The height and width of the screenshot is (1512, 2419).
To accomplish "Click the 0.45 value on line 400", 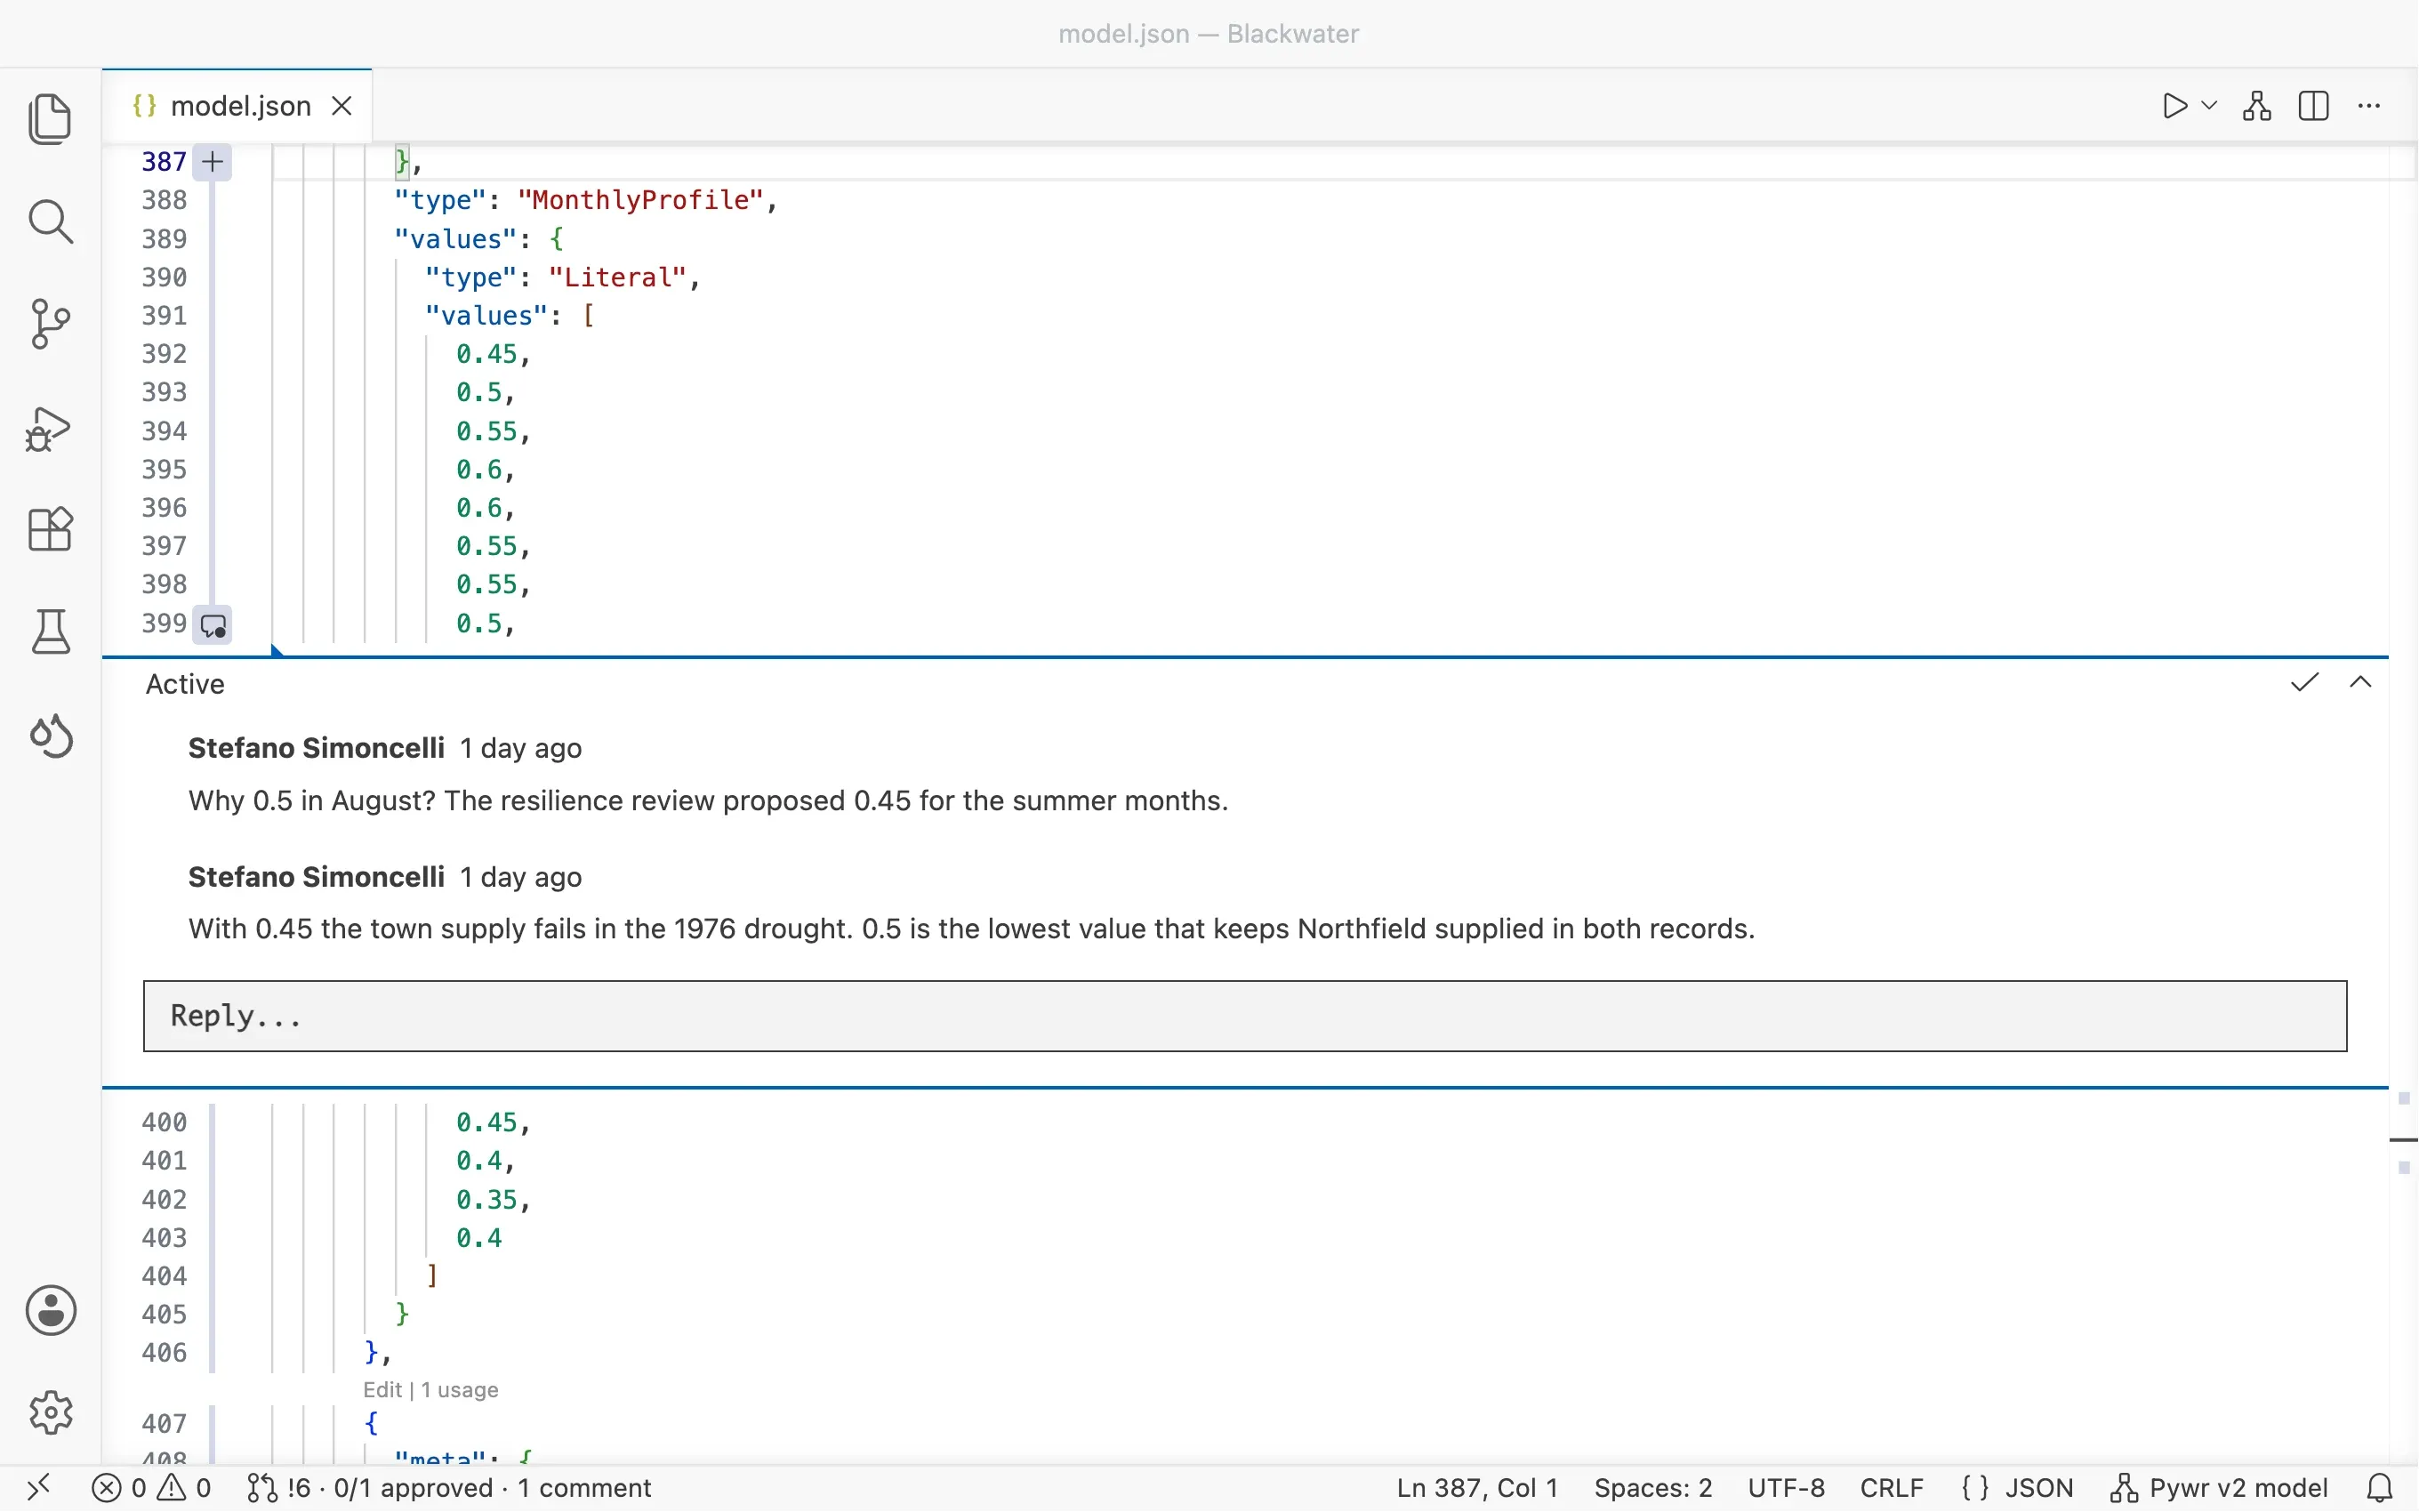I will pos(486,1122).
